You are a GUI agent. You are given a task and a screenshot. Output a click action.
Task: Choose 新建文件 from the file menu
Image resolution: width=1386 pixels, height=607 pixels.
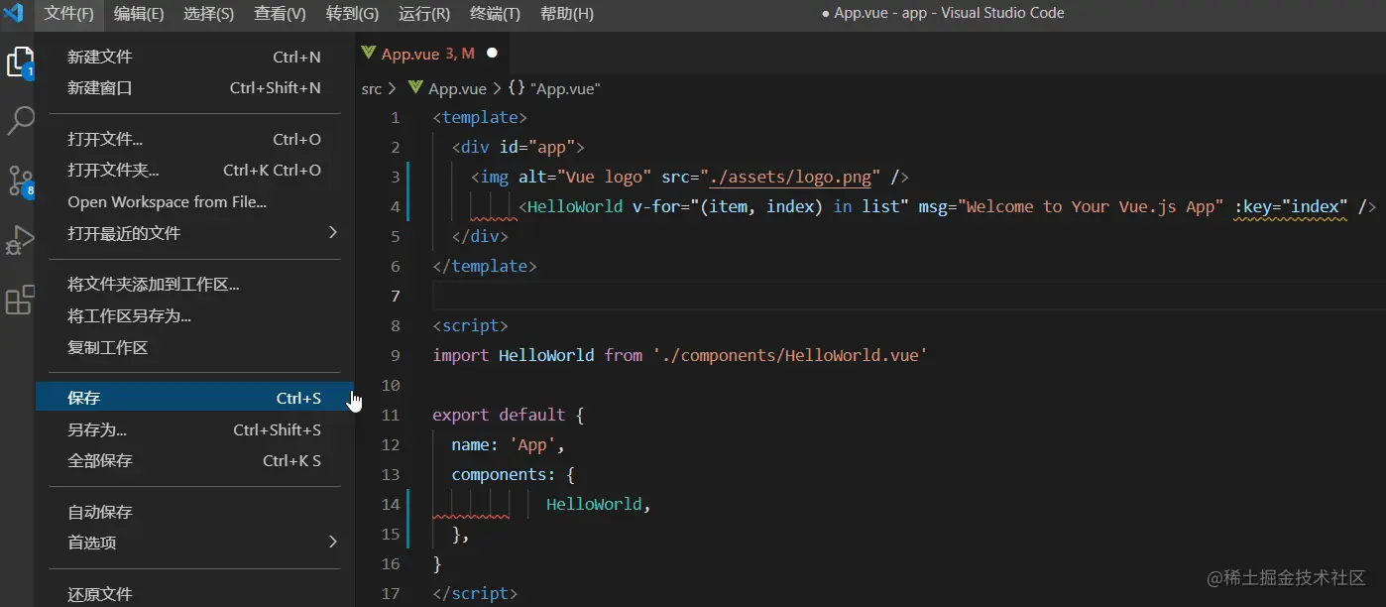coord(194,58)
